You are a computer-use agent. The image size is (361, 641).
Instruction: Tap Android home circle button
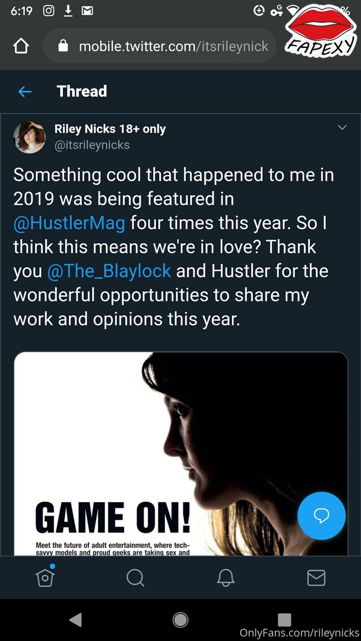coord(180,620)
